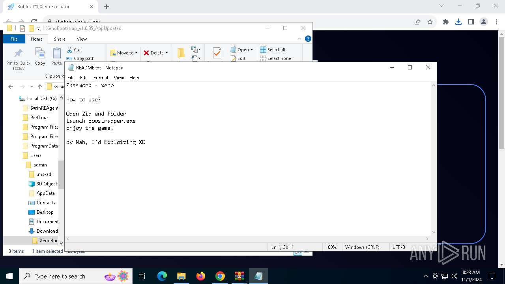The image size is (505, 284).
Task: Click Chrome bookmark star icon
Action: pyautogui.click(x=430, y=22)
